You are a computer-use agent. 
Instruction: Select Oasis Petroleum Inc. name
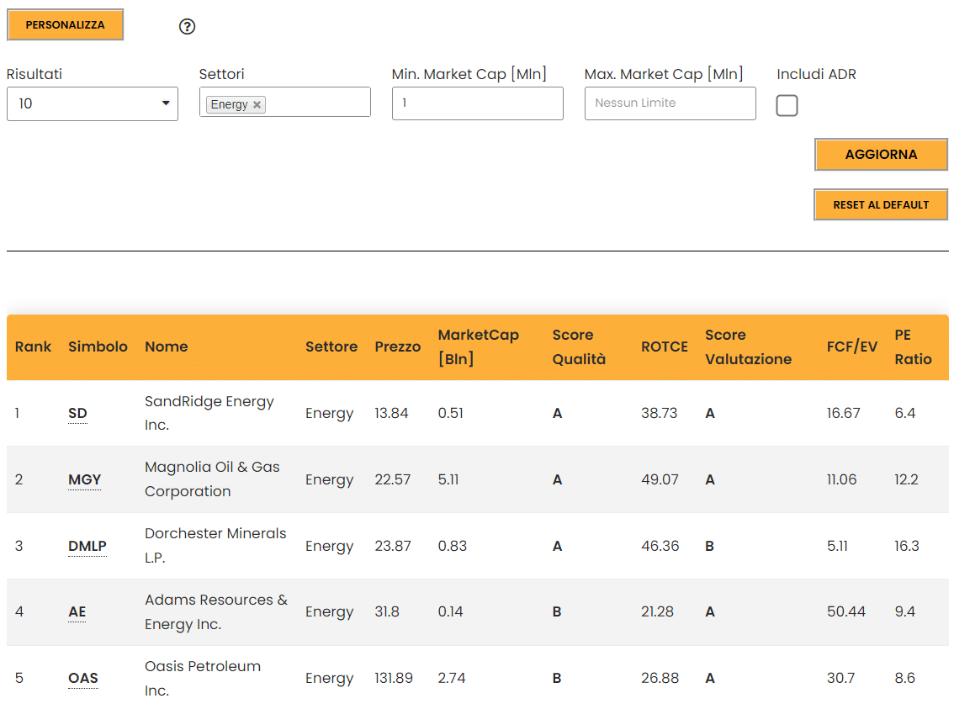click(x=202, y=678)
